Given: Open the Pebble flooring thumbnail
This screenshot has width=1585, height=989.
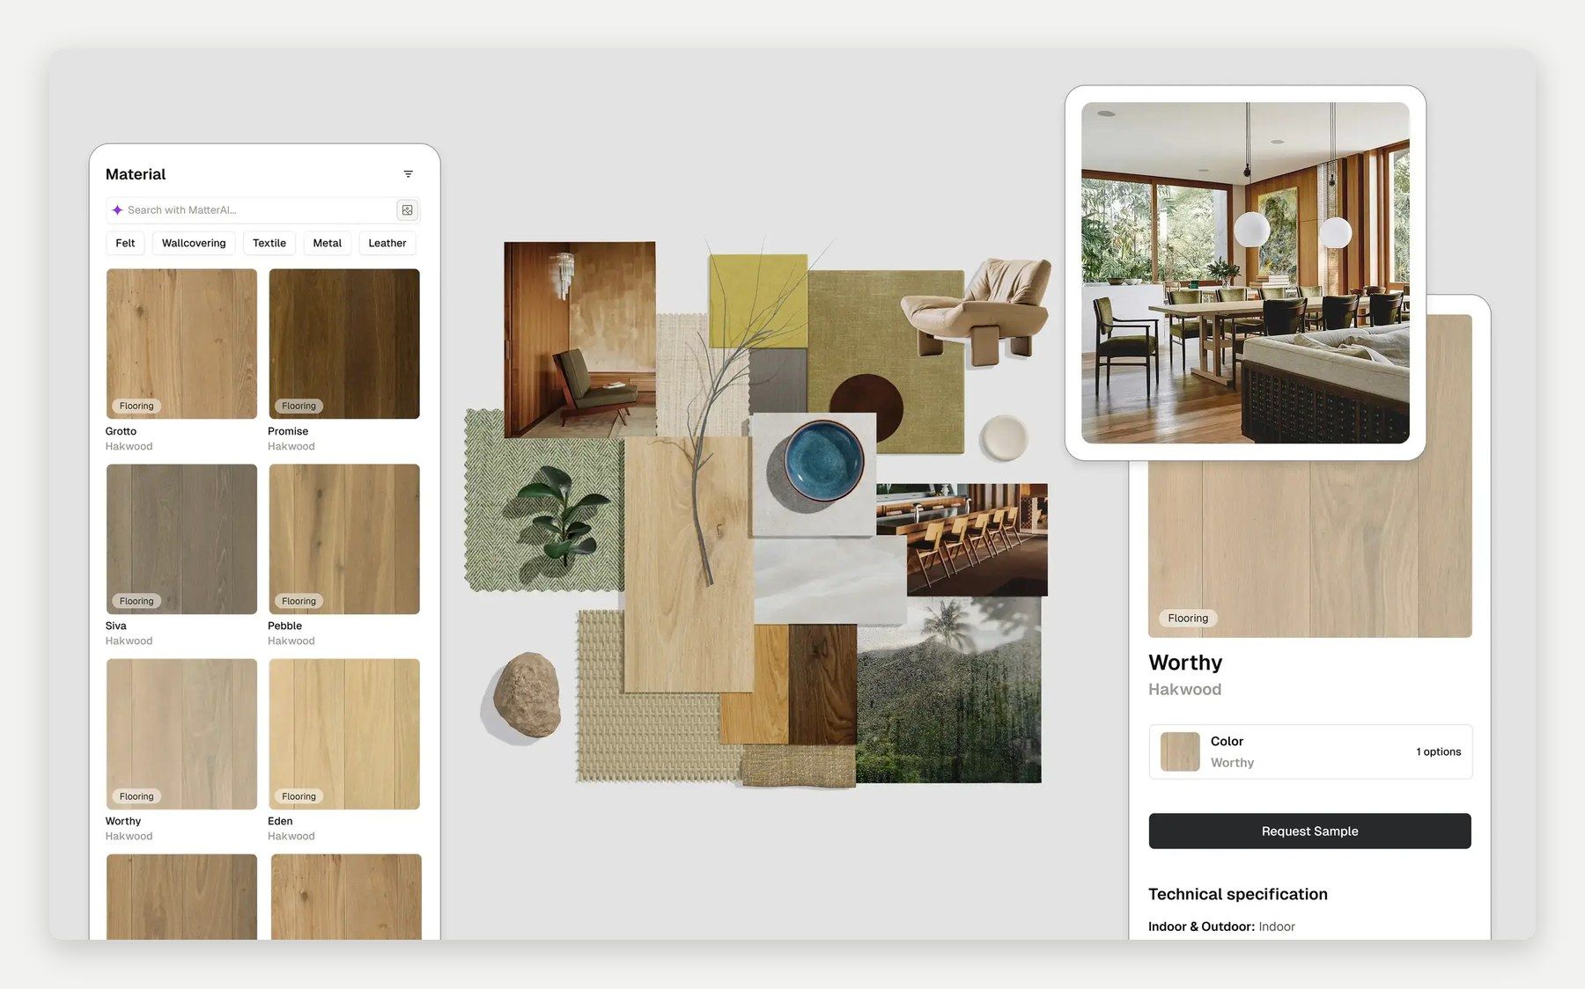Looking at the screenshot, I should tap(344, 538).
